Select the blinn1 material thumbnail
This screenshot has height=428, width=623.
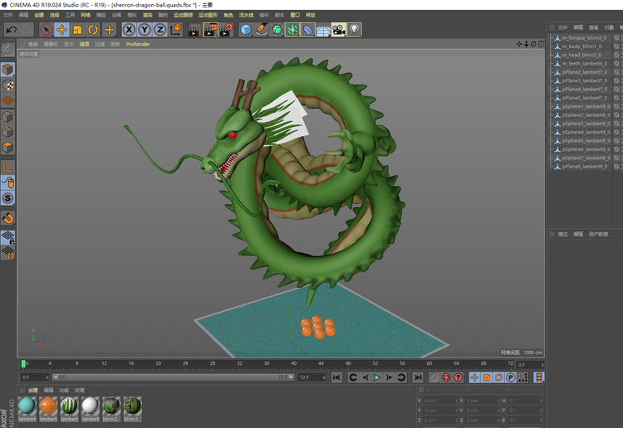[132, 409]
